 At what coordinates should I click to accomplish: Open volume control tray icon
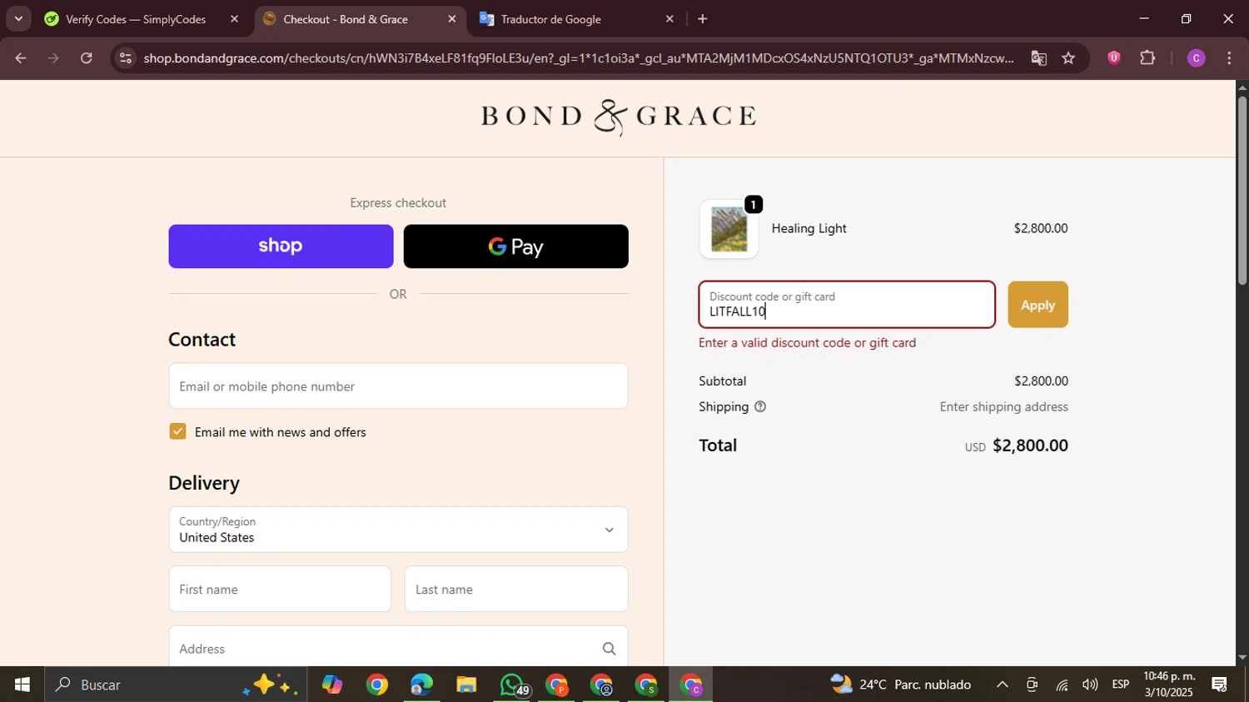pyautogui.click(x=1090, y=685)
